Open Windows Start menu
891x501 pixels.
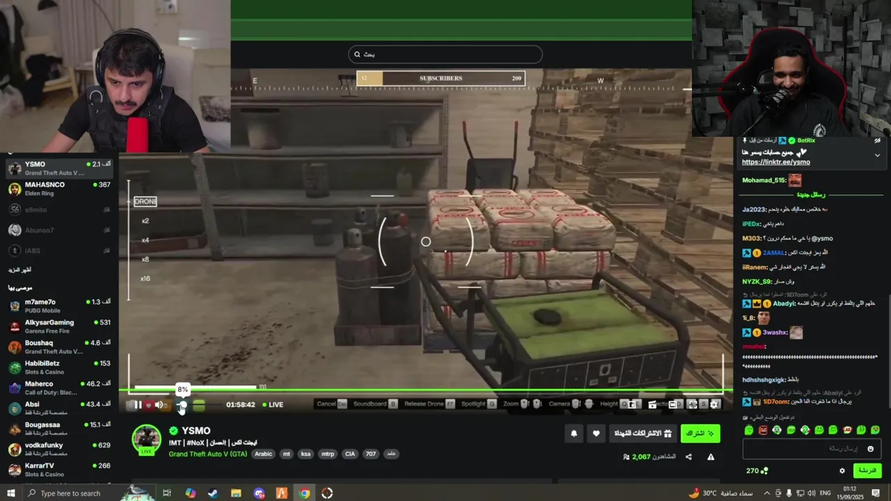pos(10,493)
